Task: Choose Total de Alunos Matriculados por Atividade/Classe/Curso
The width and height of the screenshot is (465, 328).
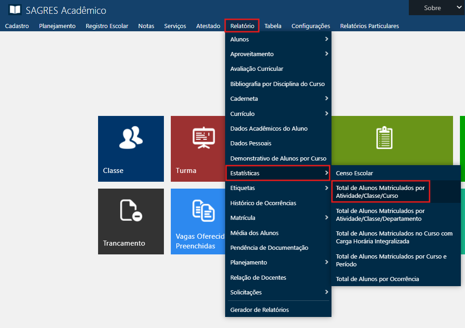Action: tap(380, 191)
